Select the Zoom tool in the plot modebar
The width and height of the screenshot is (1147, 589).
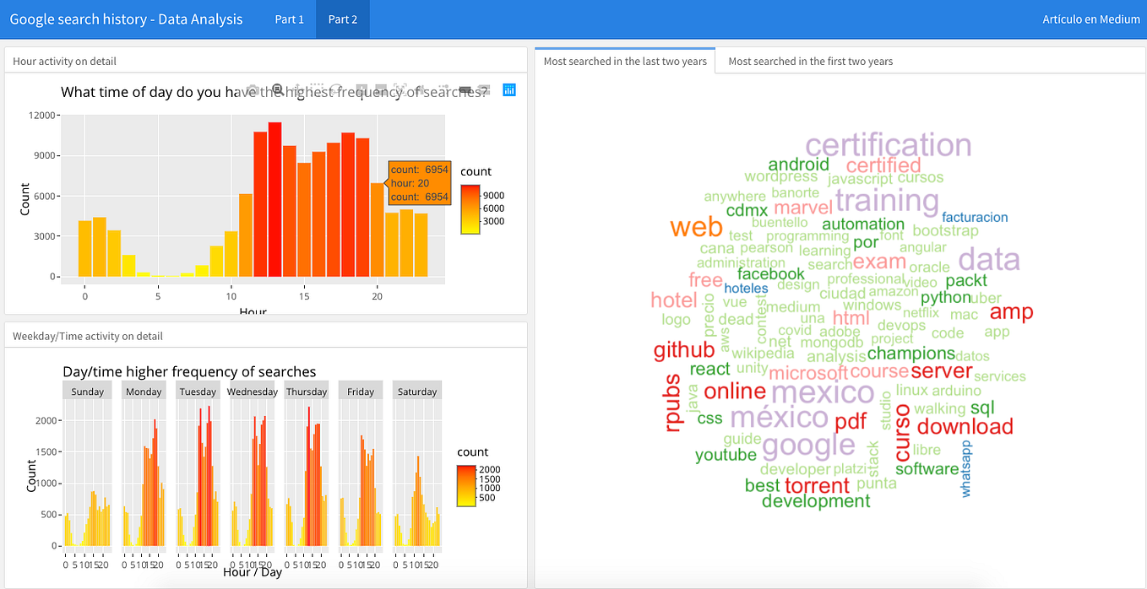[x=278, y=89]
